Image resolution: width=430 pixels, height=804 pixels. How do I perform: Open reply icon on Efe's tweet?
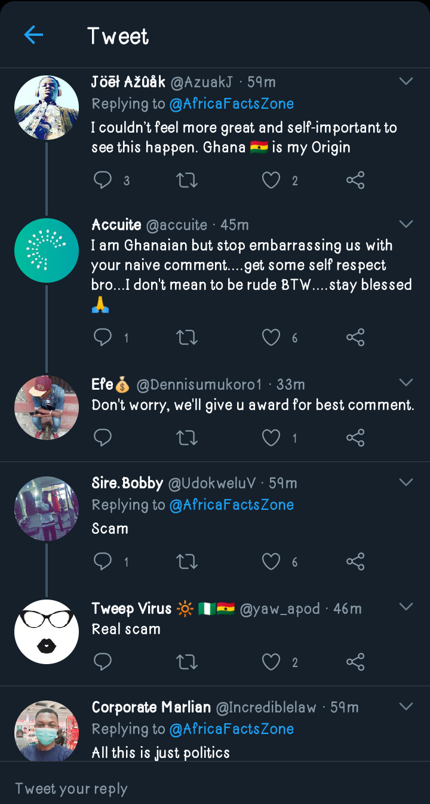coord(103,438)
